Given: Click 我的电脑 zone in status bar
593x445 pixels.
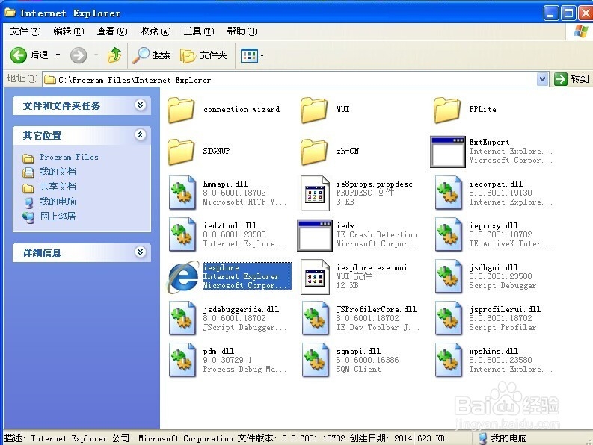Looking at the screenshot, I should coord(508,438).
